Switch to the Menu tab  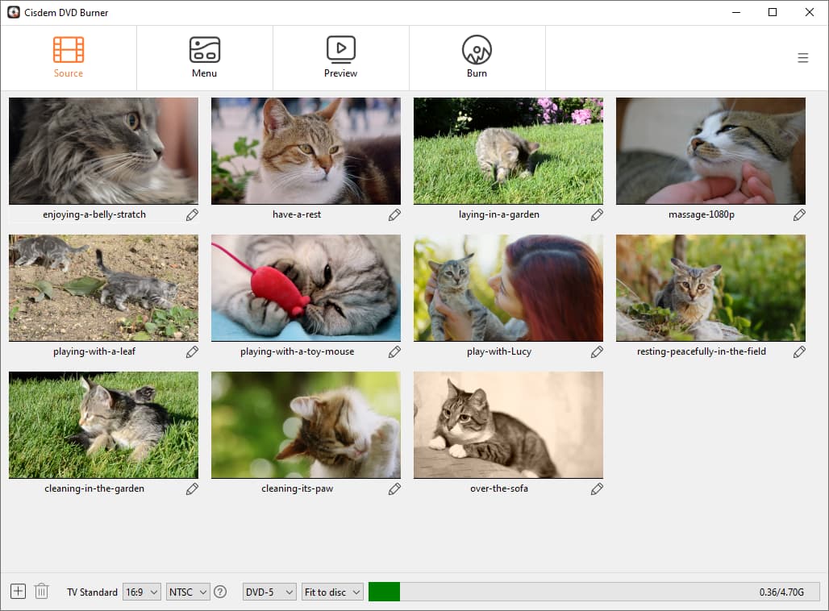tap(204, 57)
